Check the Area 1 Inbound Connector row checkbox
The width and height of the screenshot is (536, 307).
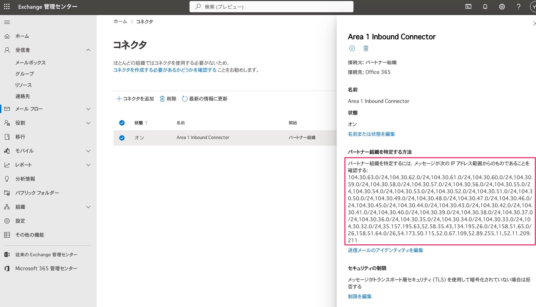(122, 138)
